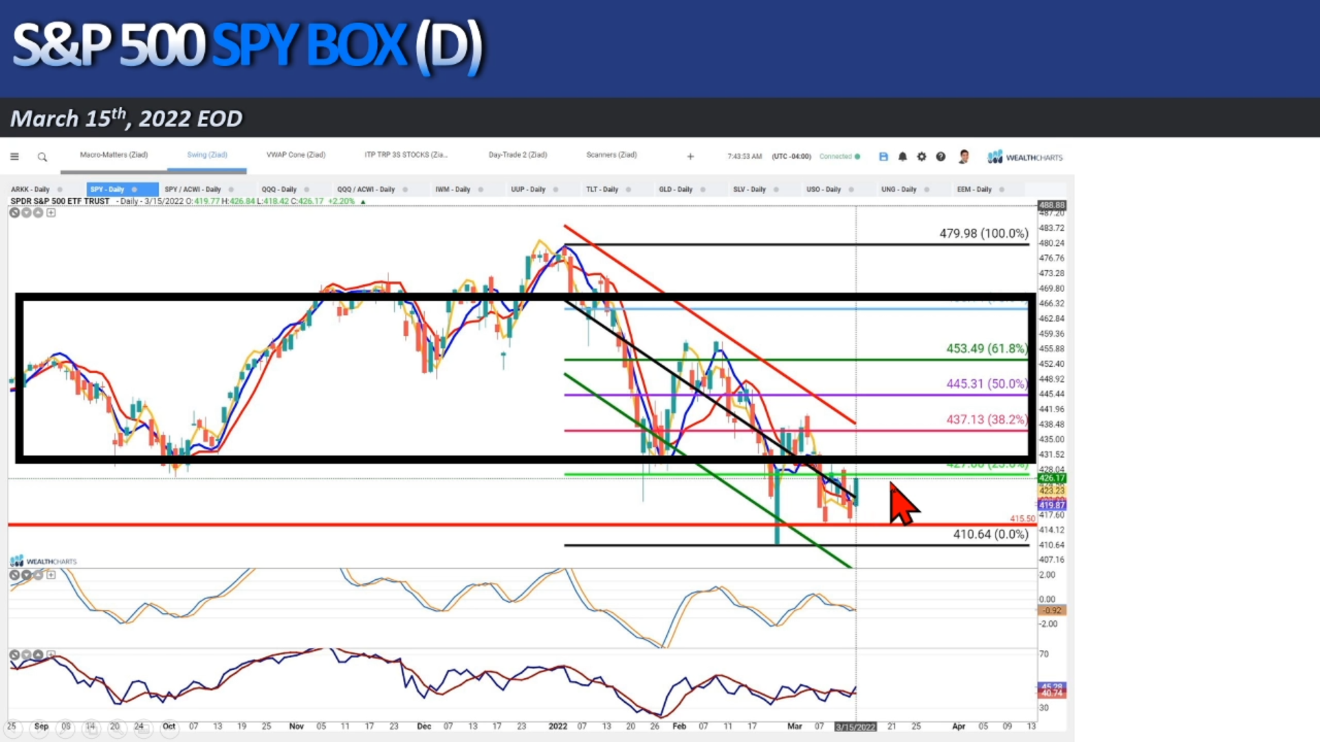Add a new workspace tab with plus
1320x742 pixels.
(690, 157)
